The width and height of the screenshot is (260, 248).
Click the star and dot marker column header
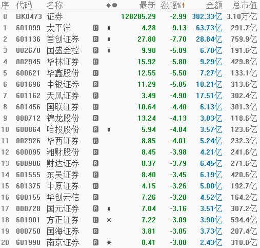(x=111, y=5)
